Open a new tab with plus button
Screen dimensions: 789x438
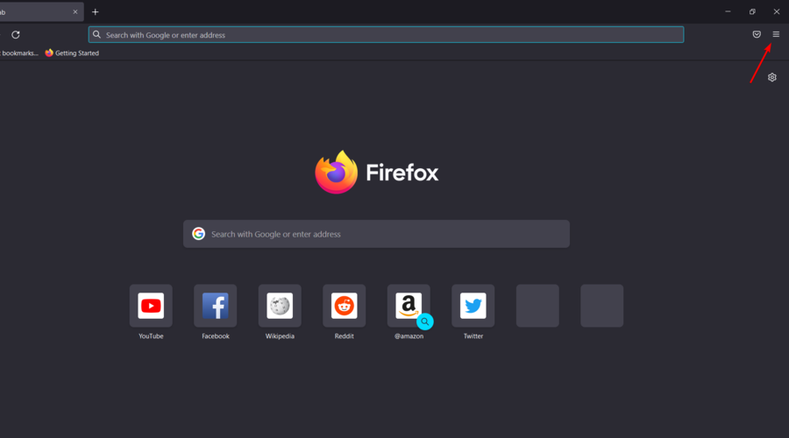[95, 11]
